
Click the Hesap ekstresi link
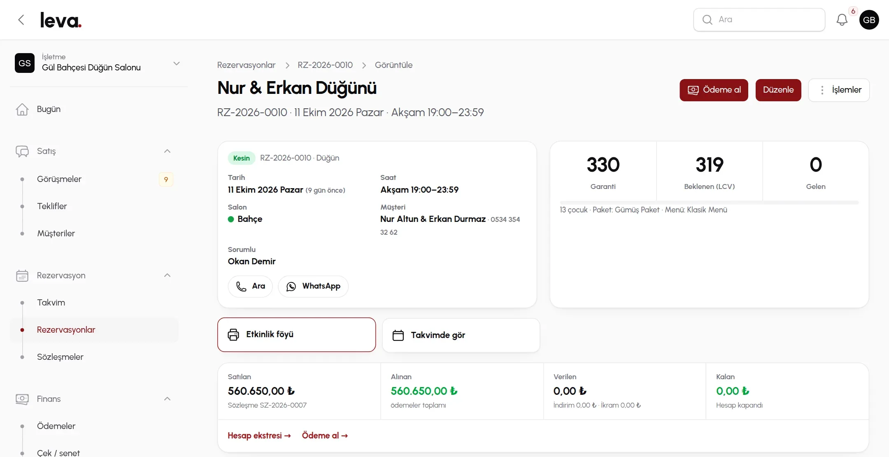point(259,436)
